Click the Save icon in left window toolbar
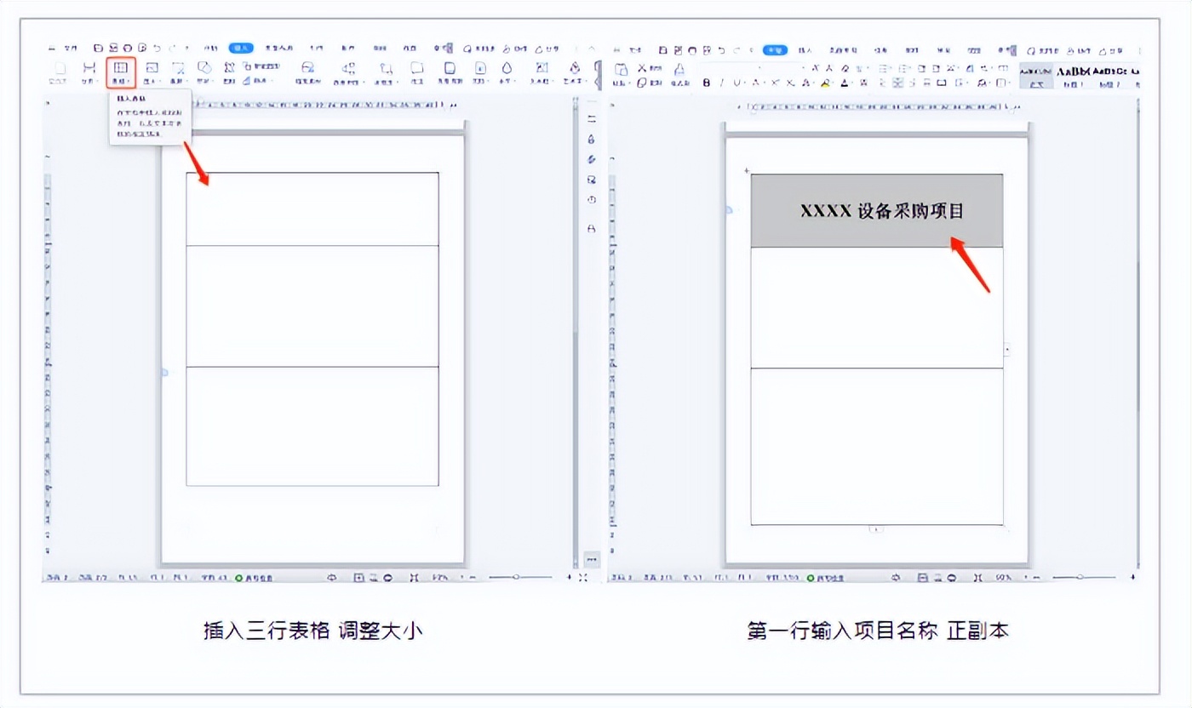 click(99, 49)
